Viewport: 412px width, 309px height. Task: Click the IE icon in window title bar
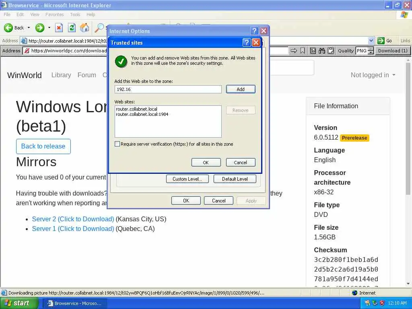(4, 5)
